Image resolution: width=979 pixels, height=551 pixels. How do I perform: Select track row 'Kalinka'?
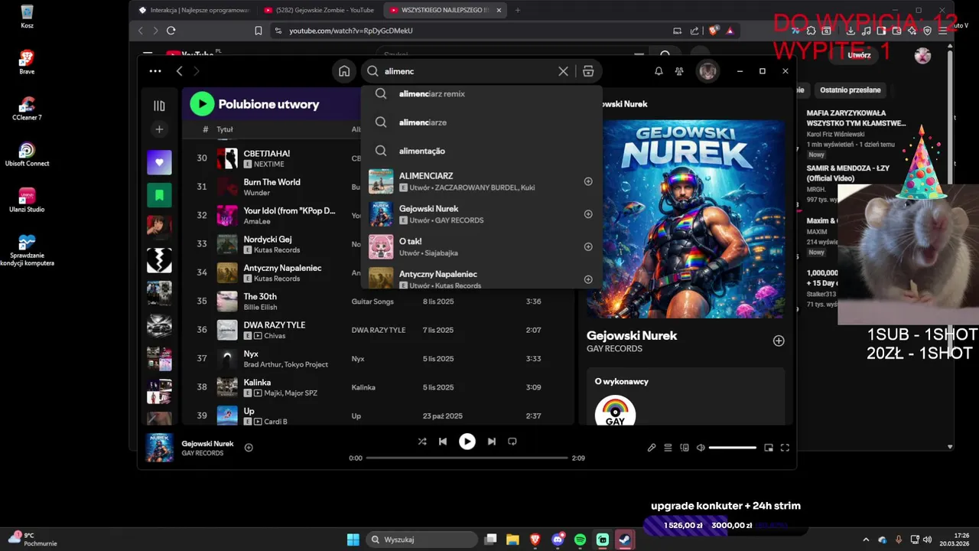tap(378, 387)
